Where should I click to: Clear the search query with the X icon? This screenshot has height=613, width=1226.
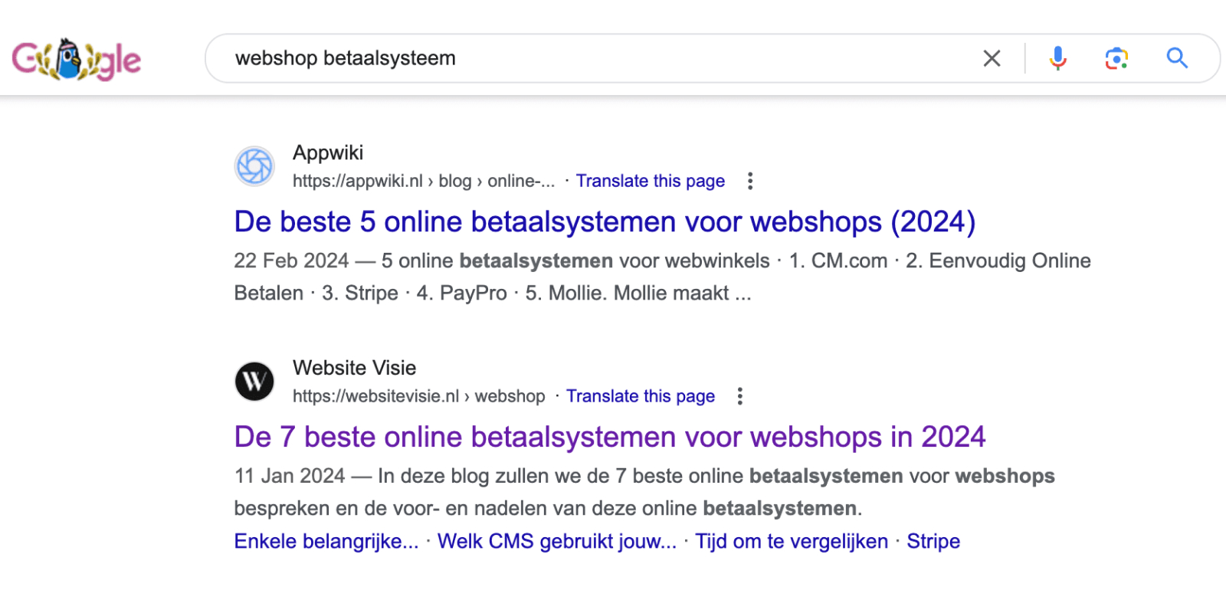click(x=992, y=58)
